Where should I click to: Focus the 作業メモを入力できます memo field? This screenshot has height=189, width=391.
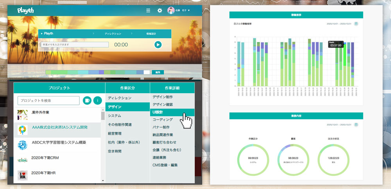pos(75,45)
